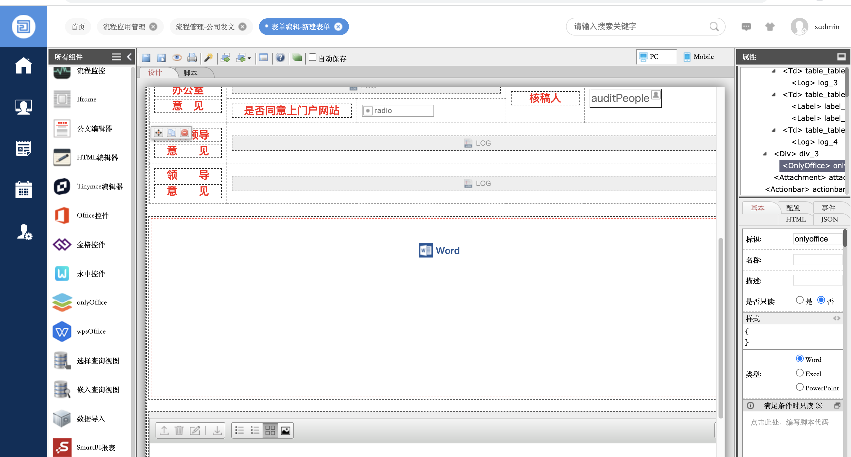Click the magic wand toolbar icon
This screenshot has width=851, height=457.
(208, 58)
